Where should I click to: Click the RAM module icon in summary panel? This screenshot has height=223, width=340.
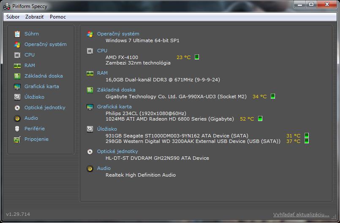pyautogui.click(x=90, y=73)
